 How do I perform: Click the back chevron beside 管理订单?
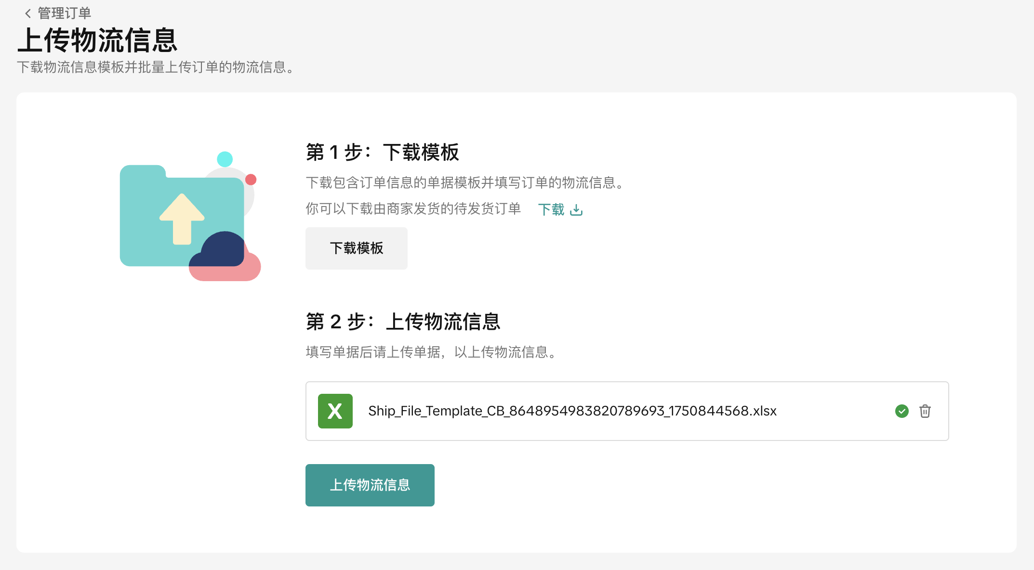(28, 13)
